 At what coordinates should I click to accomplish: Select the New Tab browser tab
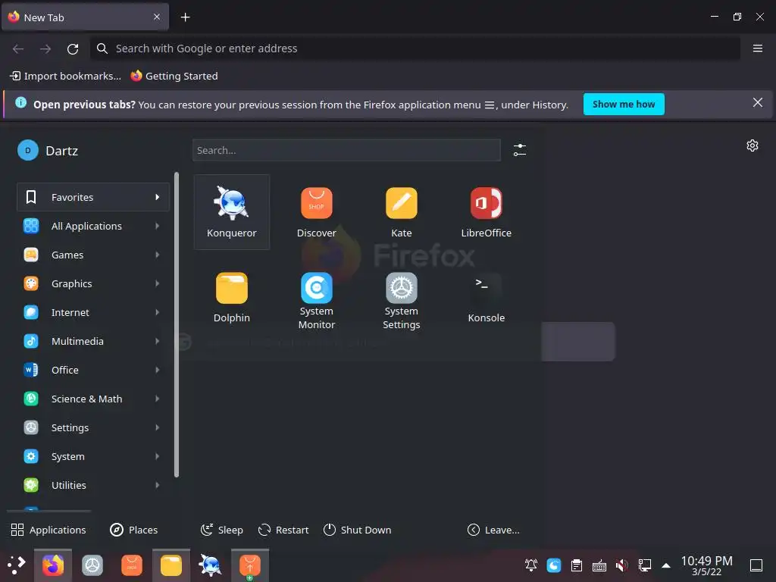85,17
